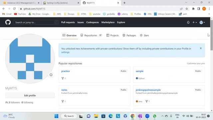
Task: Open Codespaces in the header
Action: tap(93, 22)
